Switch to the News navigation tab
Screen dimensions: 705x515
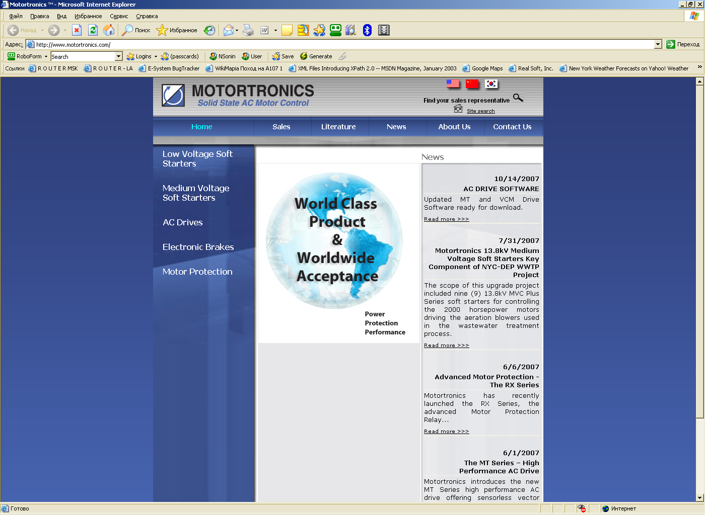tap(397, 127)
